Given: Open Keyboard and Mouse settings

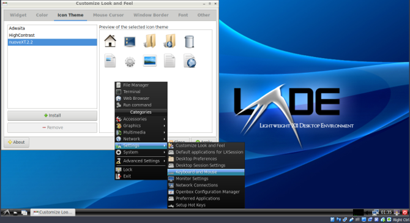Looking at the screenshot, I should 206,172.
